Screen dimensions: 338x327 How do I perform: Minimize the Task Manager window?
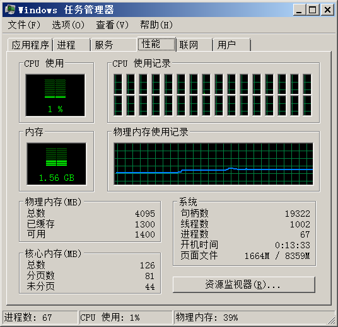point(299,10)
